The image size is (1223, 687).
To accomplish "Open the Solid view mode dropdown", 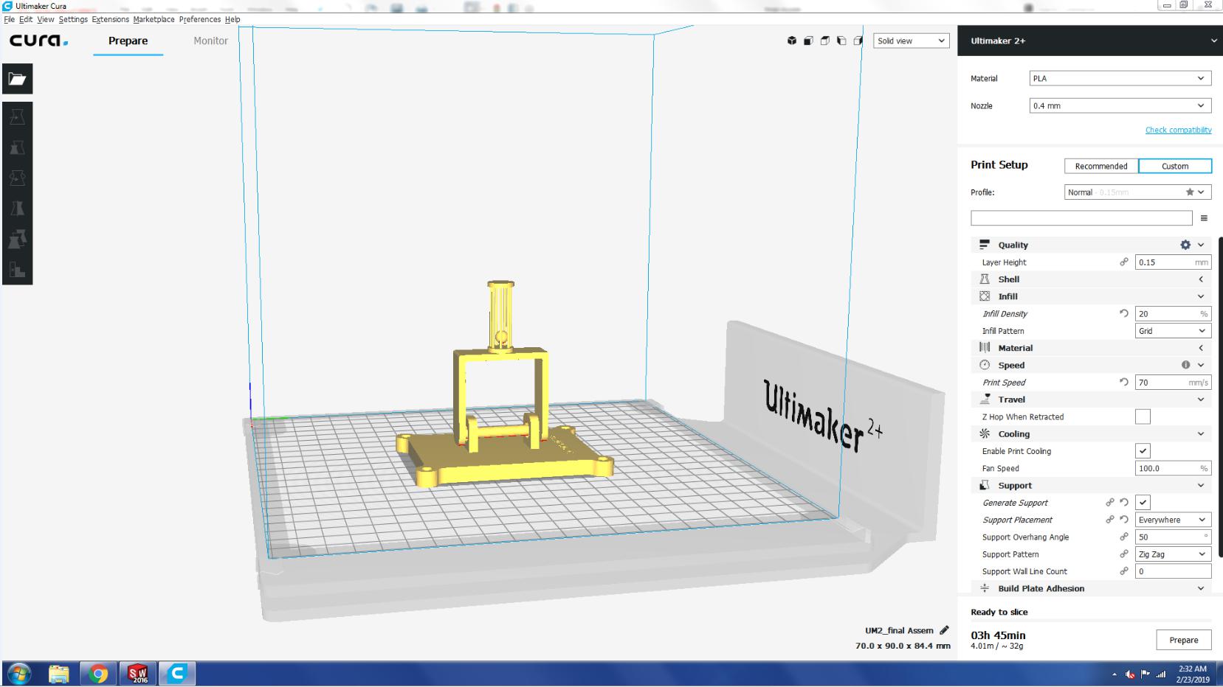I will point(911,41).
